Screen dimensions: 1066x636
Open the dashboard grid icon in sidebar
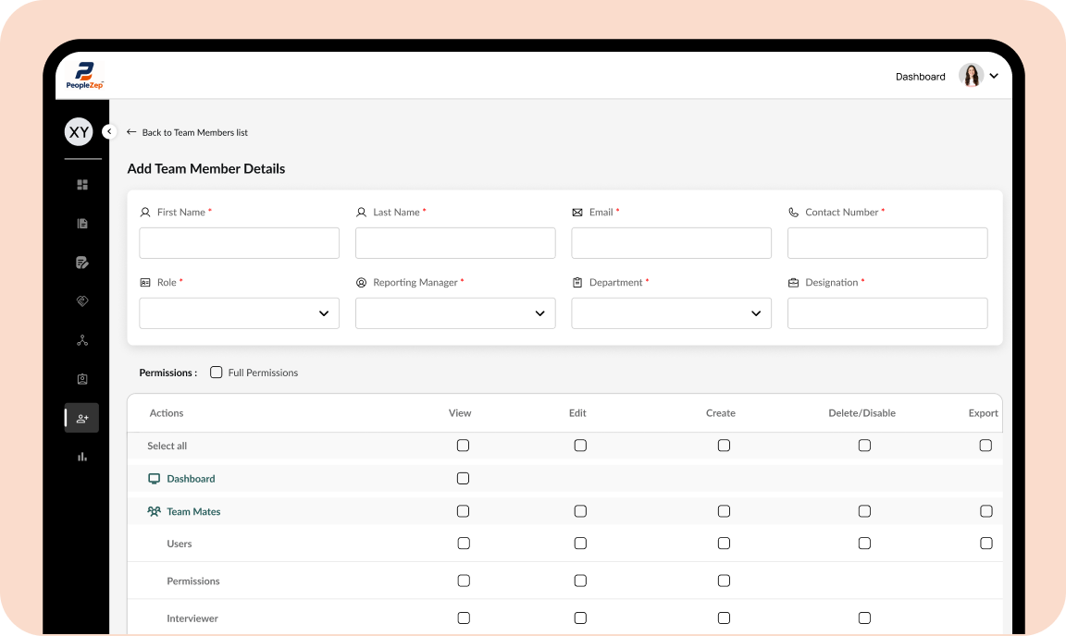pos(82,185)
